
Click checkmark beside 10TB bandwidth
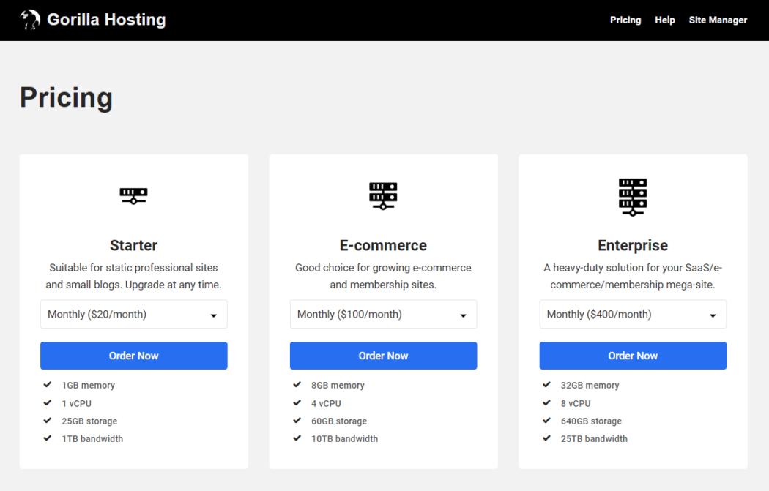click(x=297, y=438)
